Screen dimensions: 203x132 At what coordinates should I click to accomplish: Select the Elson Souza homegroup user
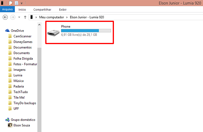pyautogui.click(x=22, y=125)
